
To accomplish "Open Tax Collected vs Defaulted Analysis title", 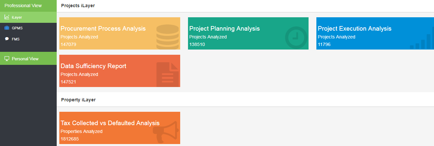I will (110, 123).
